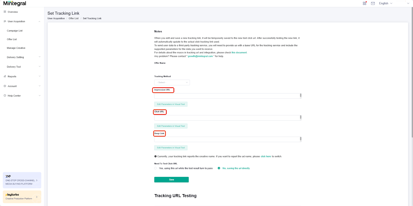Click the green Save button
Image resolution: width=413 pixels, height=206 pixels.
[171, 180]
